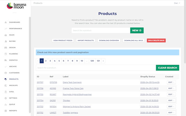Go to pagination page 120
The height and width of the screenshot is (116, 186).
pos(92,61)
